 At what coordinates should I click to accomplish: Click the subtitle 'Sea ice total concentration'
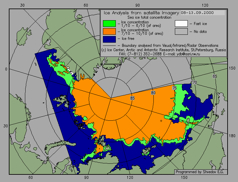tap(149, 17)
